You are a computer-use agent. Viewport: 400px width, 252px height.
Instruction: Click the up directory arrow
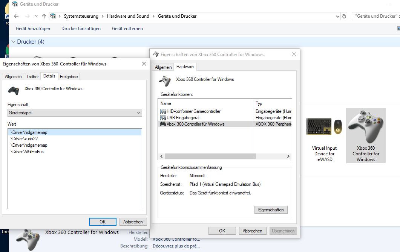[x=44, y=16]
